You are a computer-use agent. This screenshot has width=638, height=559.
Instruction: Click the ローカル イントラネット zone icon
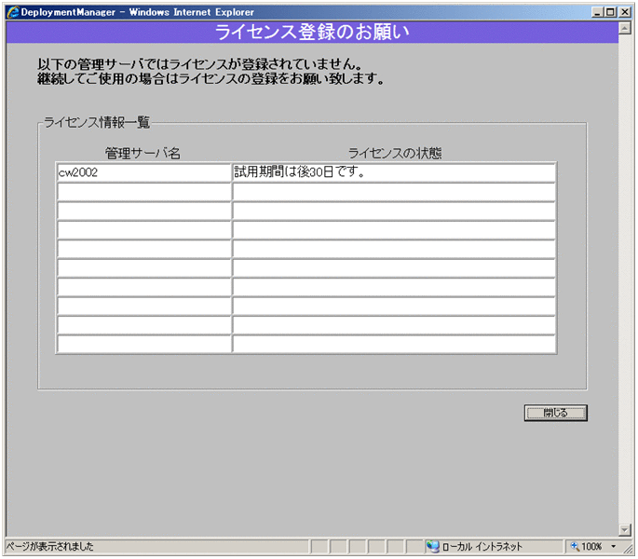[x=432, y=546]
